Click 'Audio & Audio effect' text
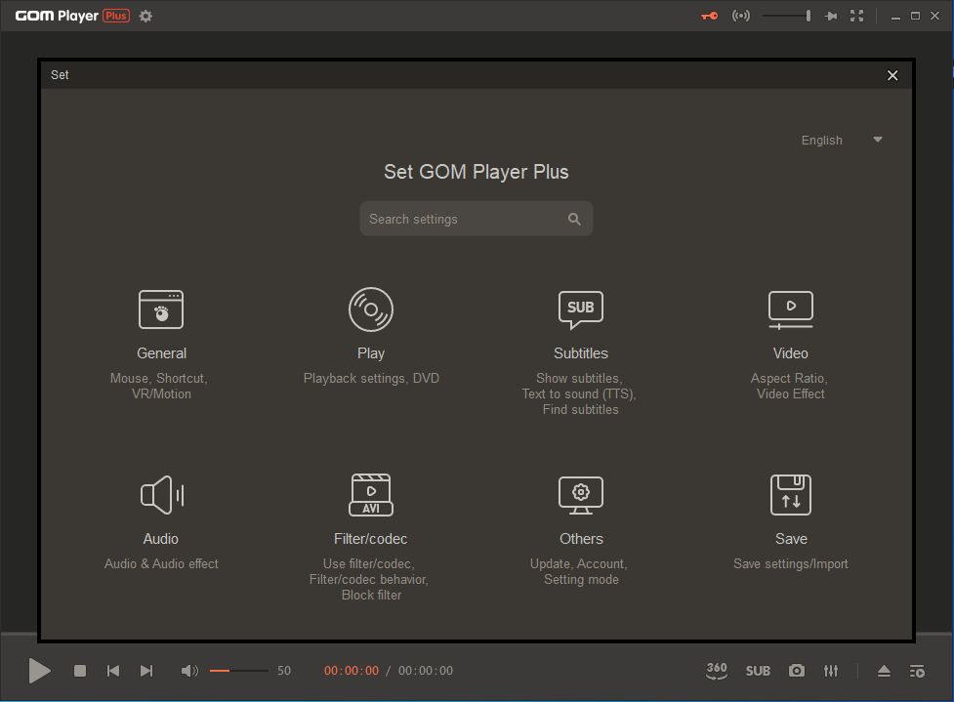954x702 pixels. pos(161,564)
